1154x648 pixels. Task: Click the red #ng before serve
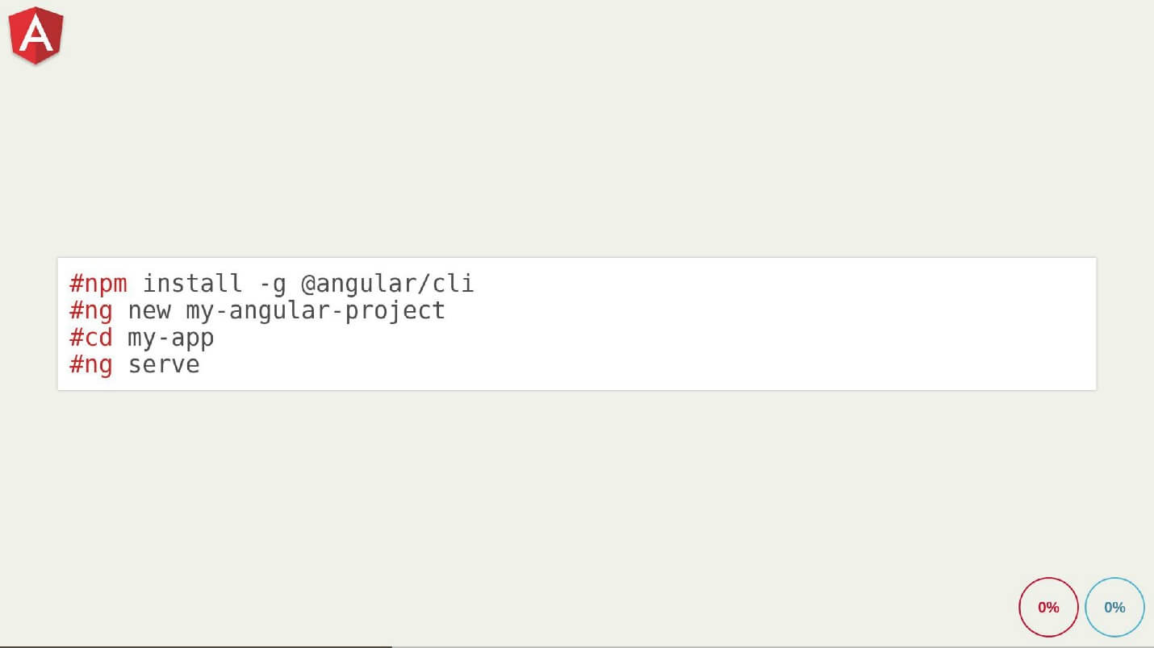click(x=91, y=364)
